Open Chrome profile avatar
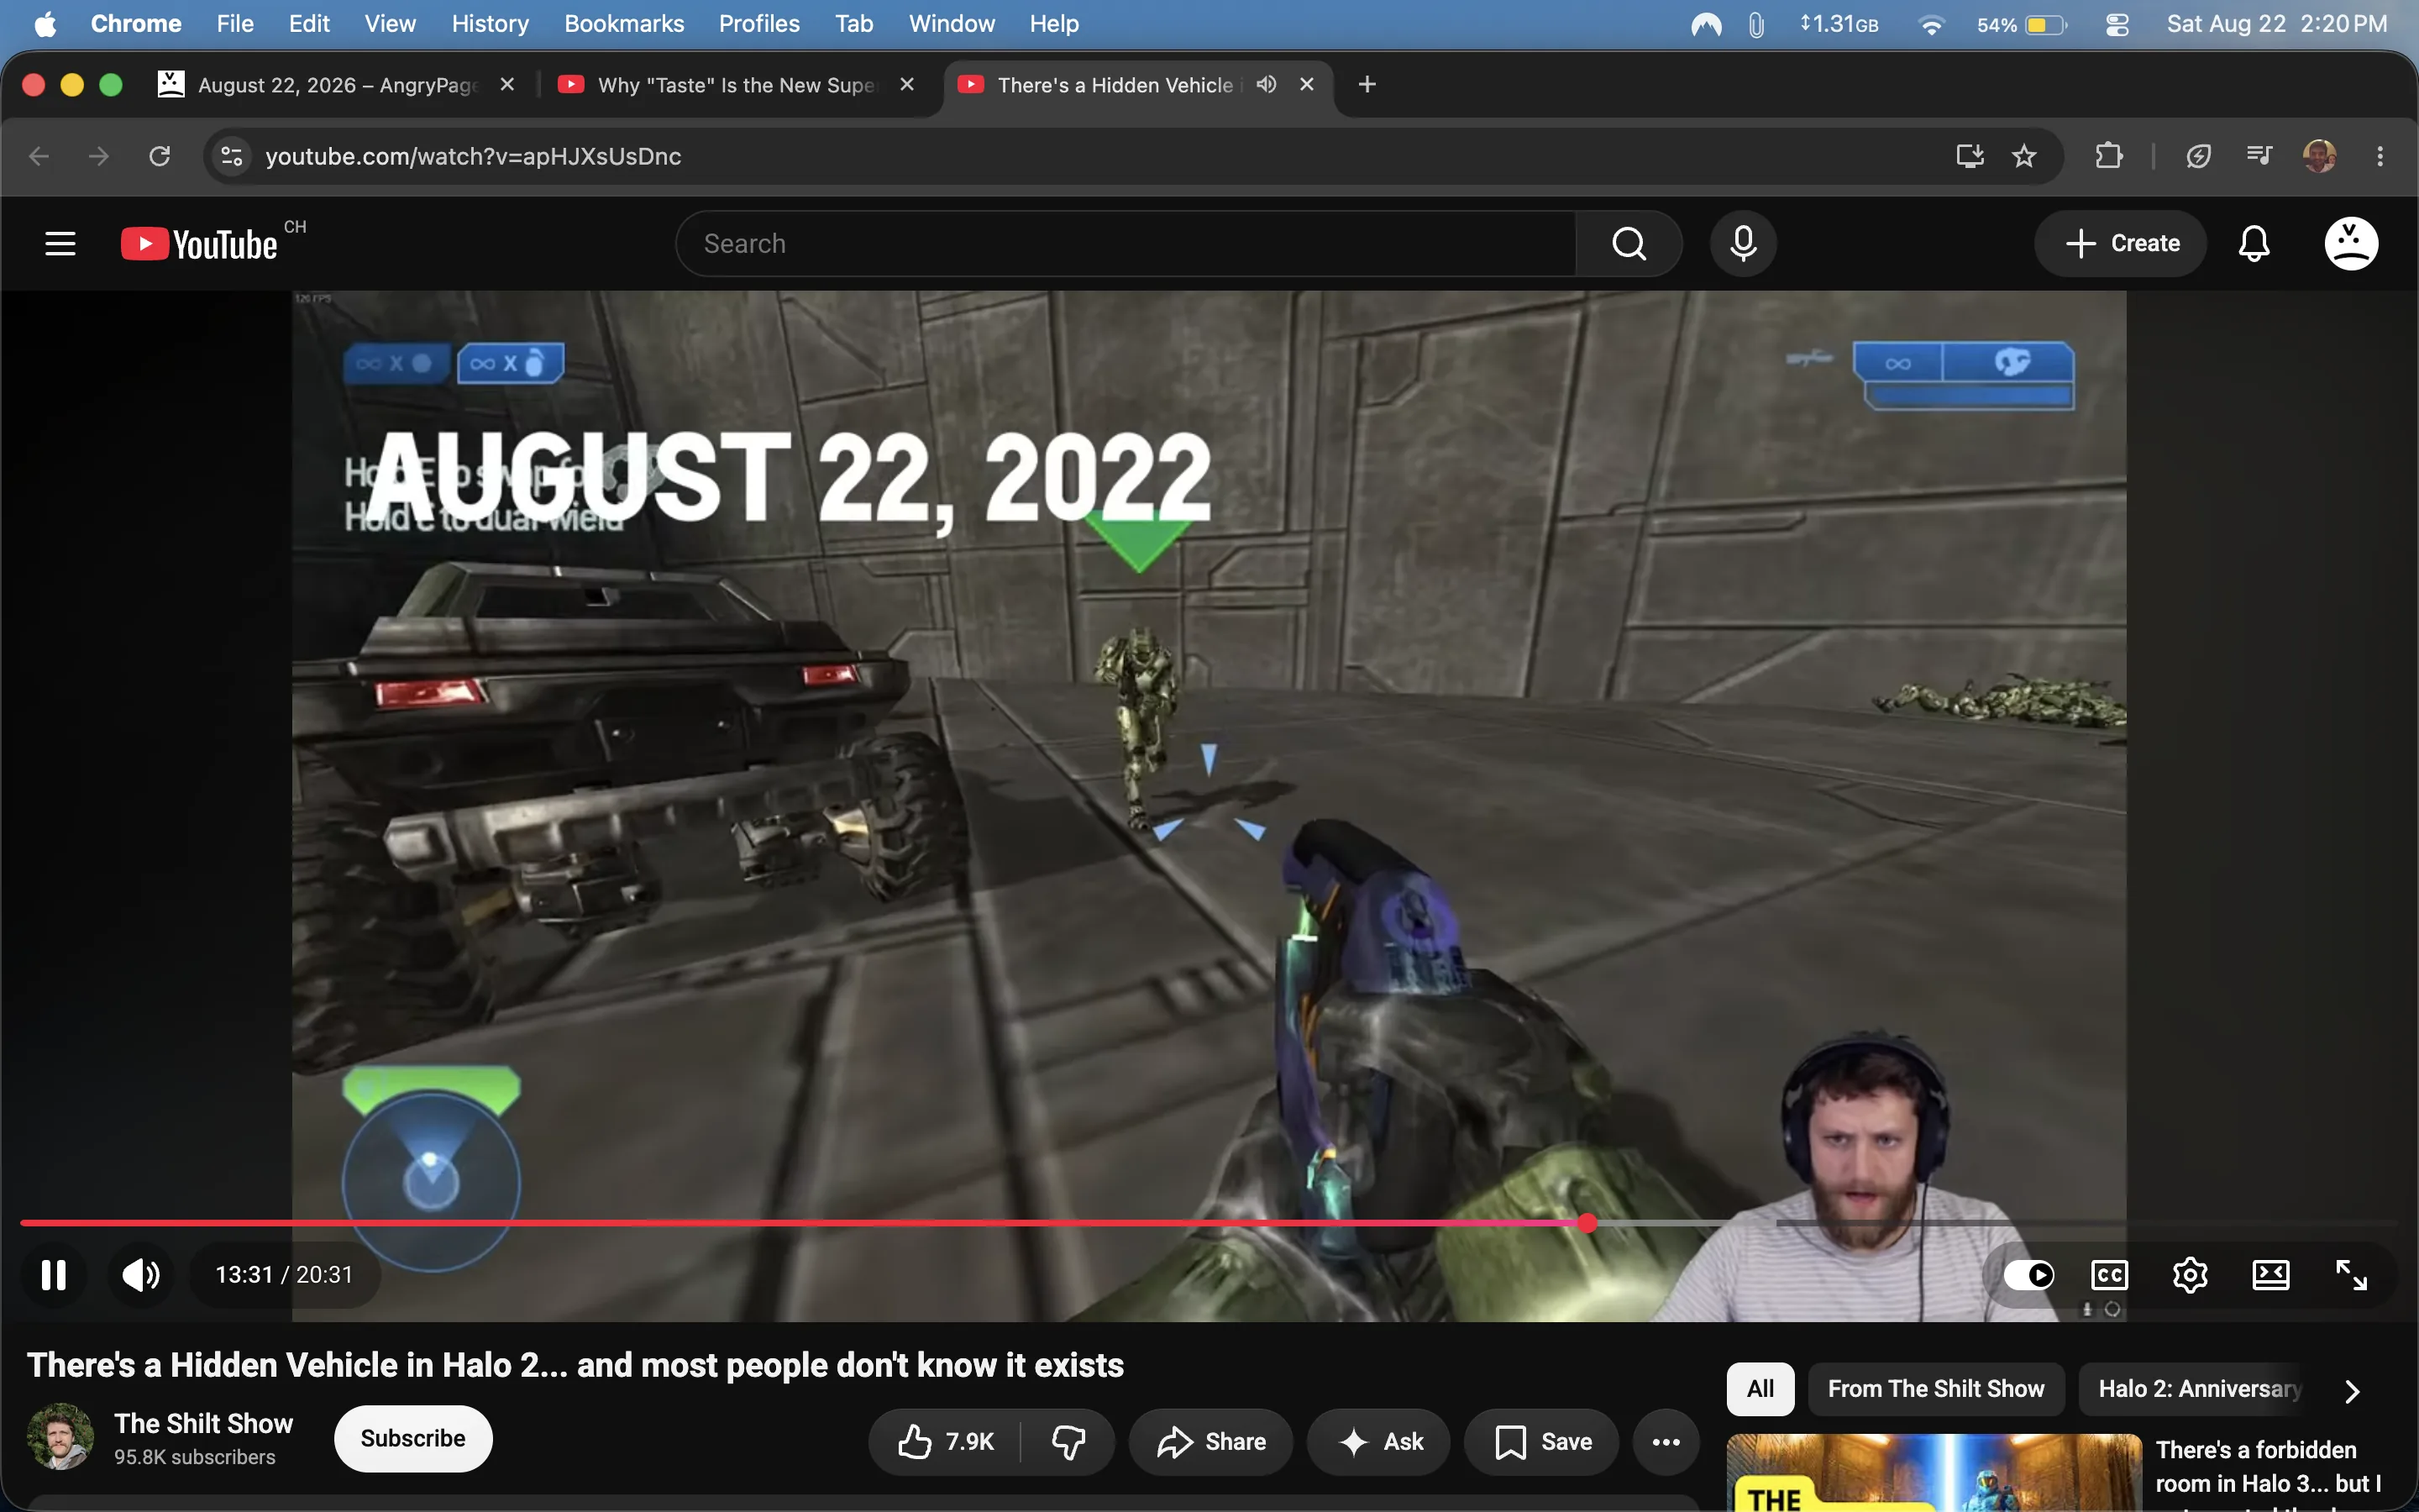This screenshot has height=1512, width=2419. tap(2319, 156)
